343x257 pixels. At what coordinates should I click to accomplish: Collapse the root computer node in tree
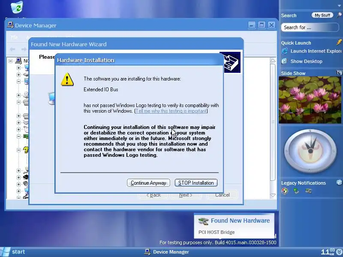tap(10, 61)
